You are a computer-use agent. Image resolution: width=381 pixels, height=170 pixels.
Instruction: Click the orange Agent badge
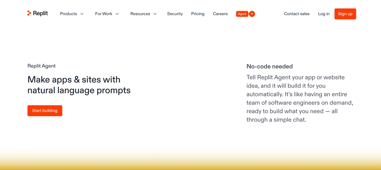[242, 14]
